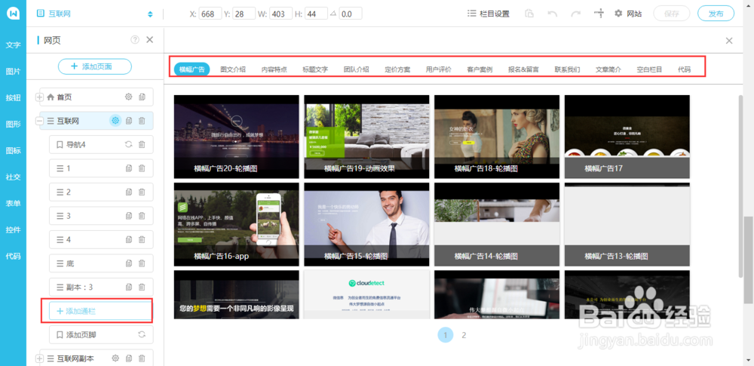The image size is (754, 366).
Task: Open the 图形 tool in left sidebar
Action: click(x=13, y=125)
